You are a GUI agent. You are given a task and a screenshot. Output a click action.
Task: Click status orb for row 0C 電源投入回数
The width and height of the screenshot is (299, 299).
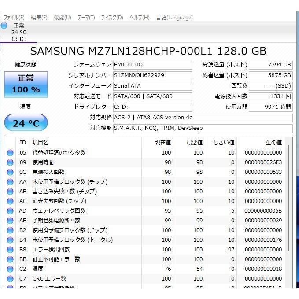10,172
